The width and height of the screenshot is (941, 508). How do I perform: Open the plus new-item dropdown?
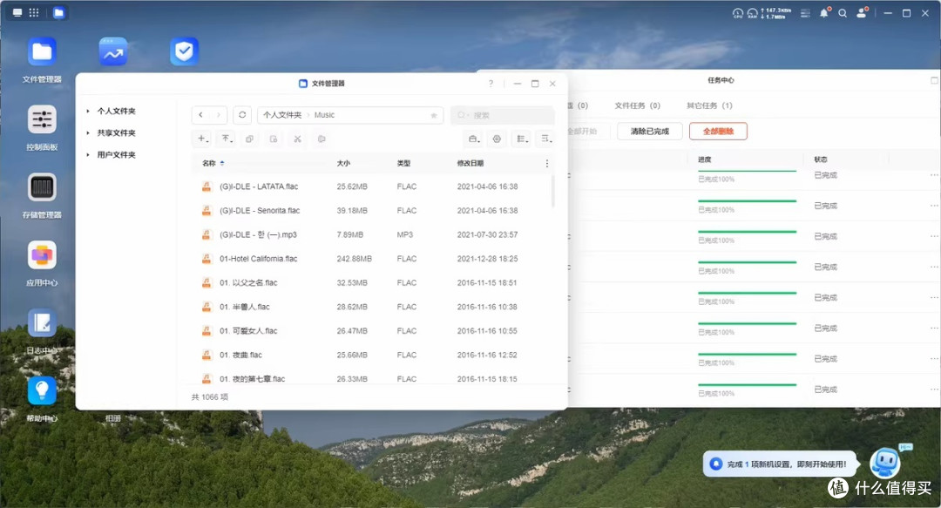tap(202, 139)
